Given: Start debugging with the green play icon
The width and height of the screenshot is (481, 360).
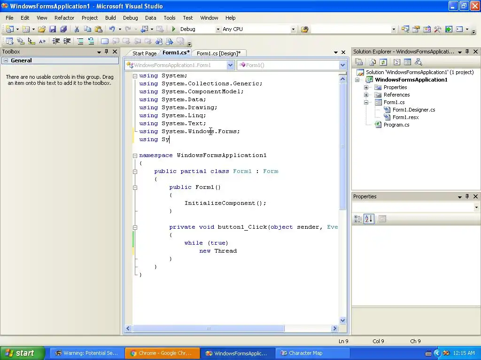Looking at the screenshot, I should [x=174, y=29].
